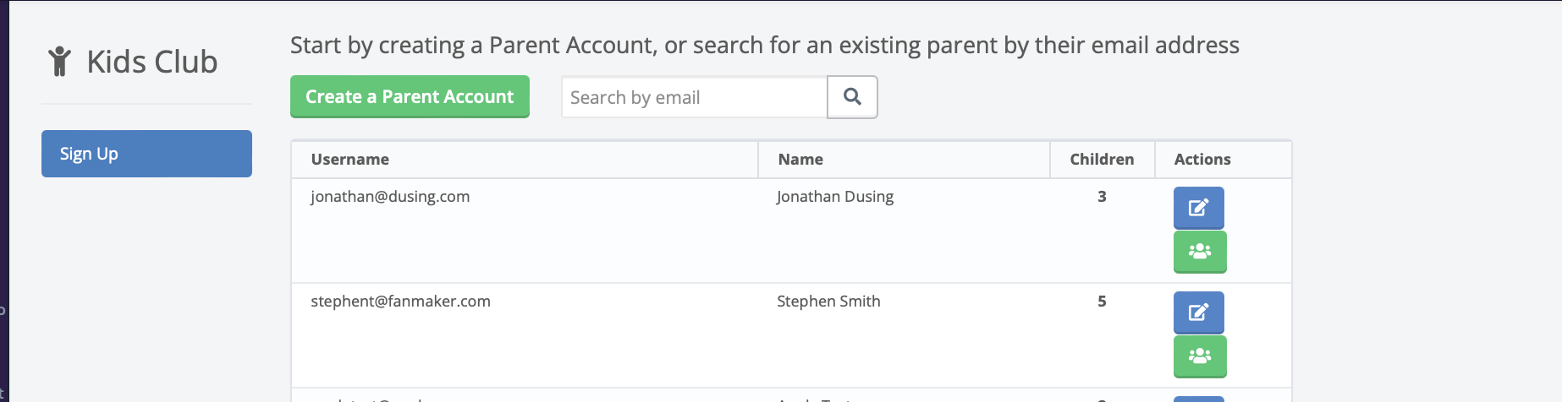Focus the Search by email field

coord(694,97)
